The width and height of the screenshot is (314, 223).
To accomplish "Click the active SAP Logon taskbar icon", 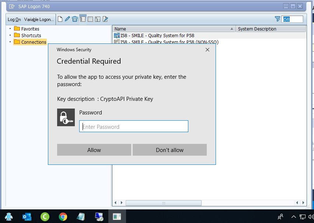I will [117, 217].
